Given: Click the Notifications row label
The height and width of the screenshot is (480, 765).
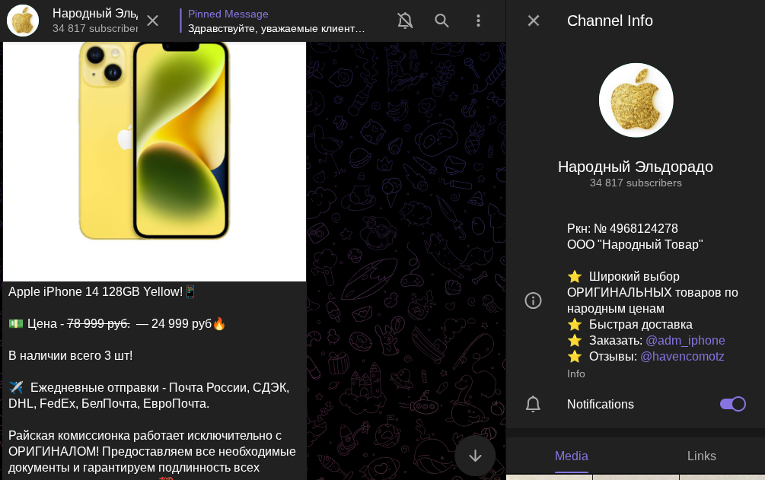Looking at the screenshot, I should point(600,404).
